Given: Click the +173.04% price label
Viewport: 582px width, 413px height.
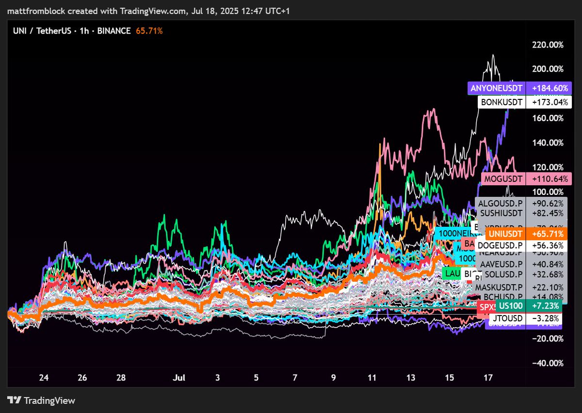Looking at the screenshot, I should [549, 102].
